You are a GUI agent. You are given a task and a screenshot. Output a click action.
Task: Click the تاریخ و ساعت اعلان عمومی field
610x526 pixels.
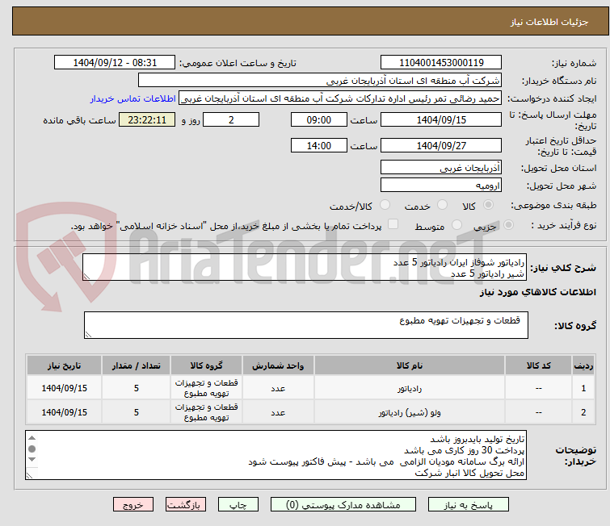tap(115, 62)
